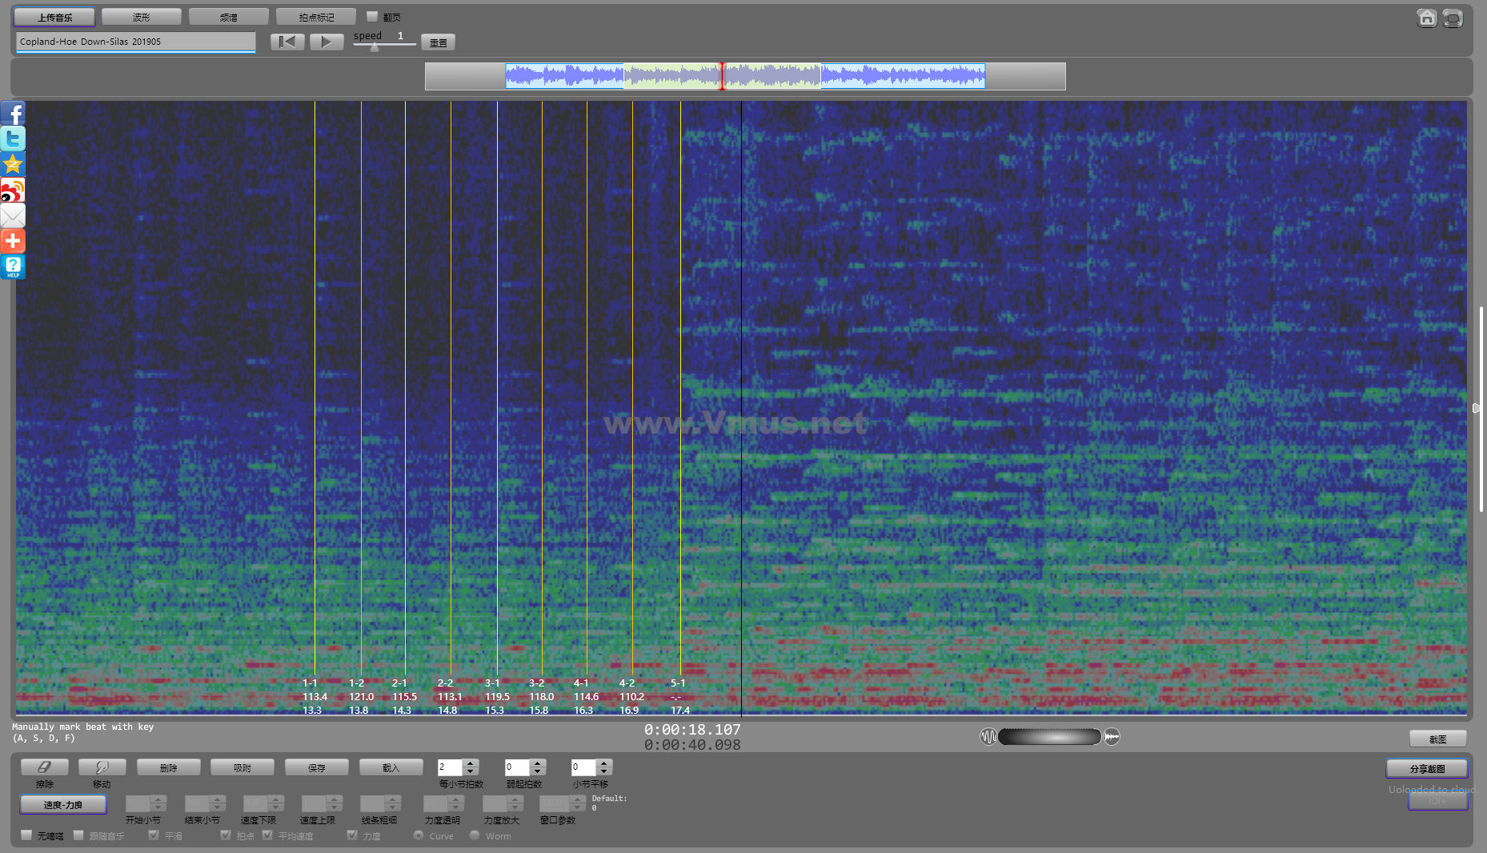The width and height of the screenshot is (1487, 853).
Task: Select the Worm radio button
Action: point(475,835)
